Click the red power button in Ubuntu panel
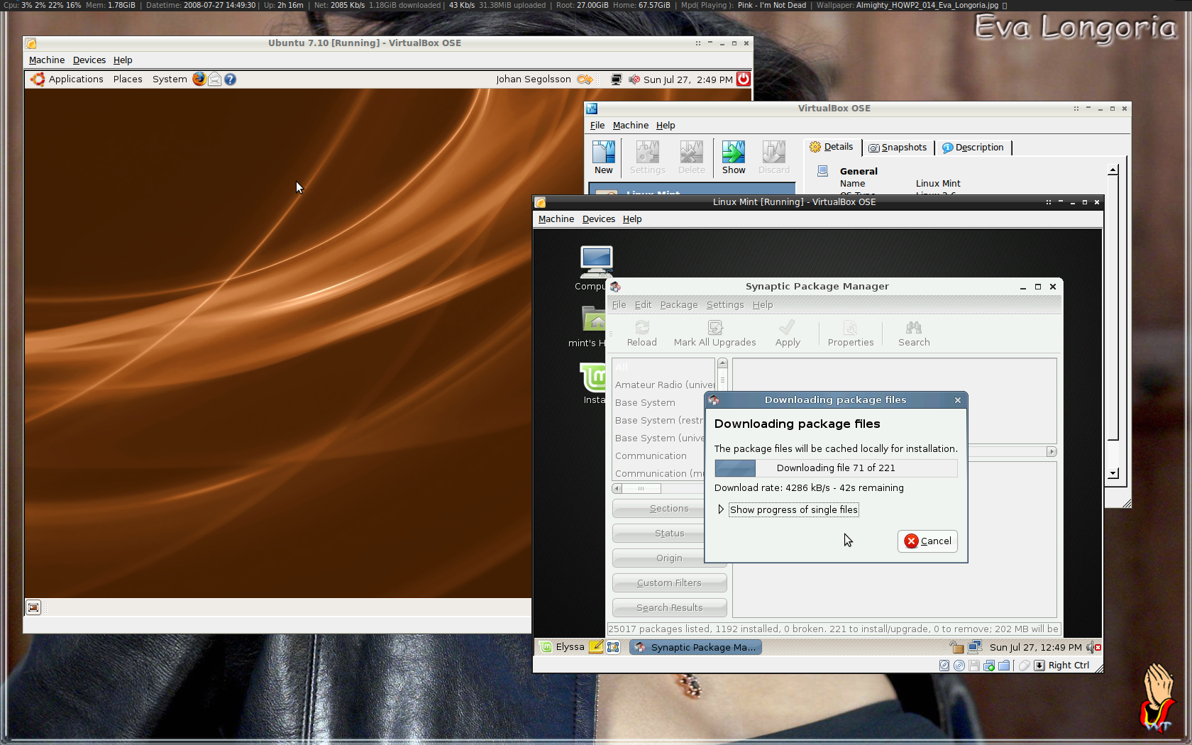This screenshot has height=745, width=1192. click(743, 79)
